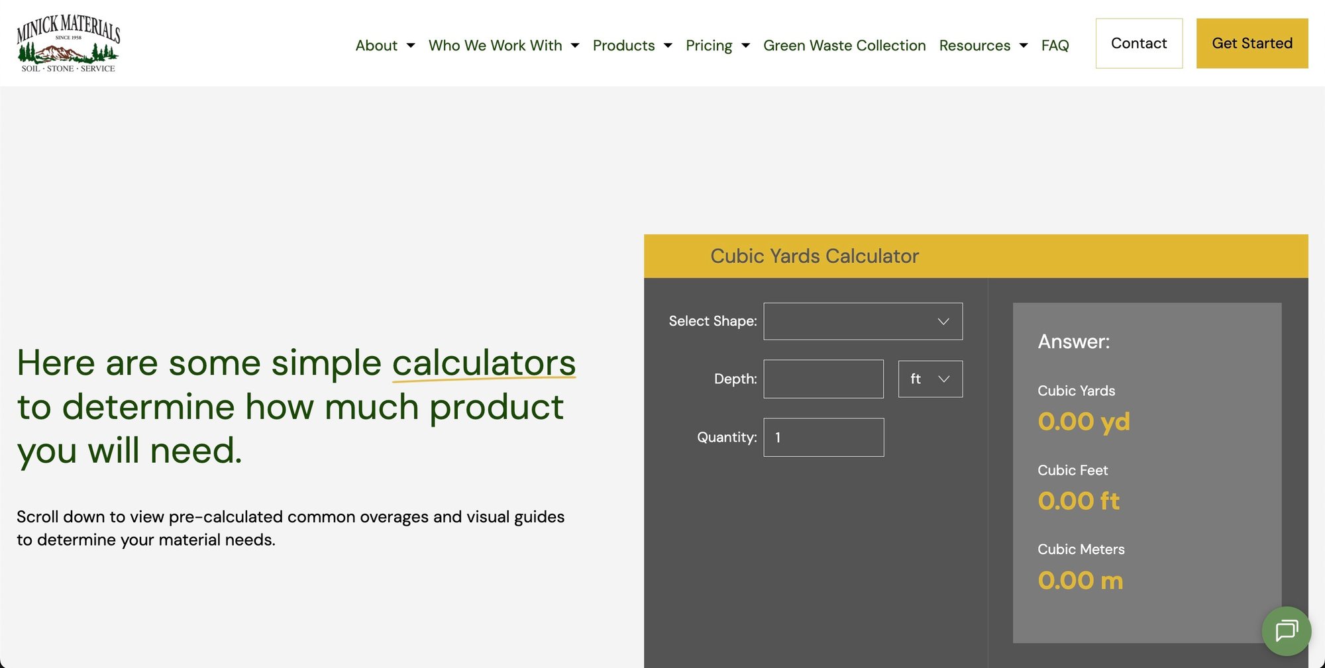This screenshot has width=1325, height=668.
Task: Expand the About dropdown arrow
Action: coord(411,46)
